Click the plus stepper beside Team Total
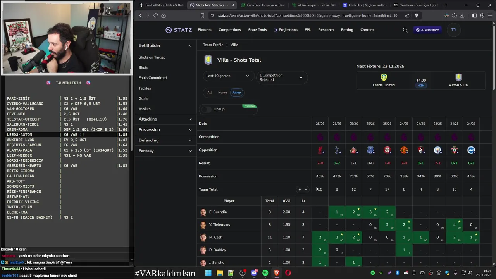The width and height of the screenshot is (496, 279). [299, 189]
